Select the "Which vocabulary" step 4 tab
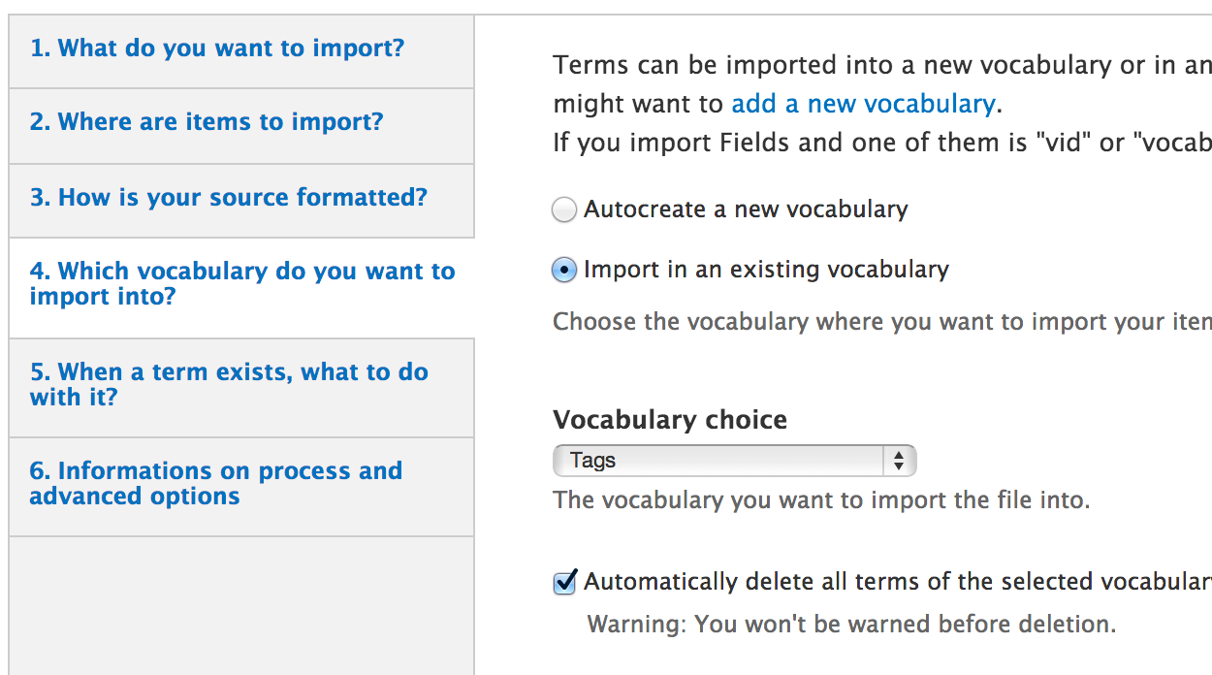1212x675 pixels. [241, 284]
